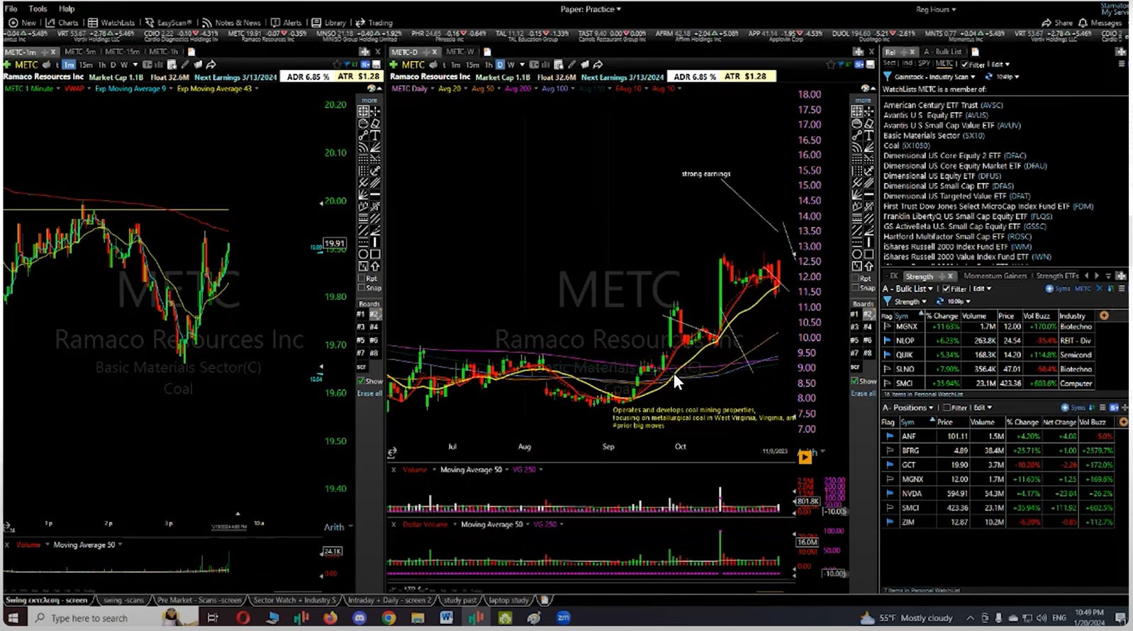Click the more link on left drawing toolbar

(x=369, y=101)
